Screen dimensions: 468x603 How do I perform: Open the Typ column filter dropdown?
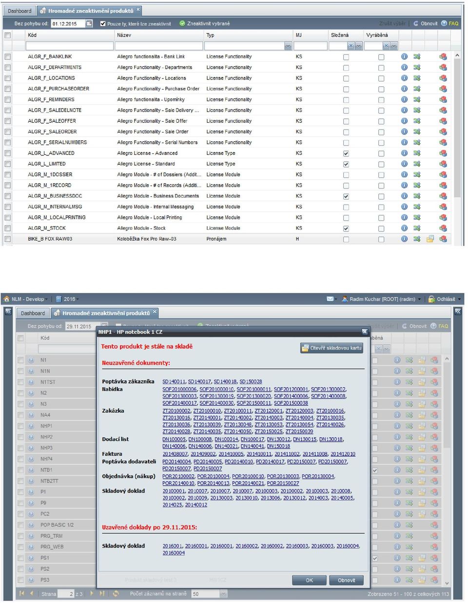click(x=288, y=46)
